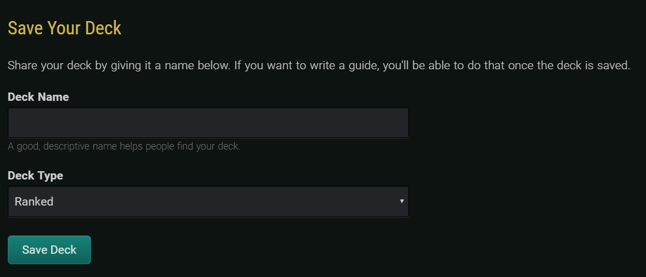Open the Deck Type dropdown
Screen dimensions: 646x277
coord(208,201)
